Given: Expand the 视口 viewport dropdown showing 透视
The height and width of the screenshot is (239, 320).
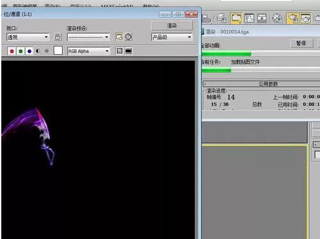Looking at the screenshot, I should [x=28, y=37].
